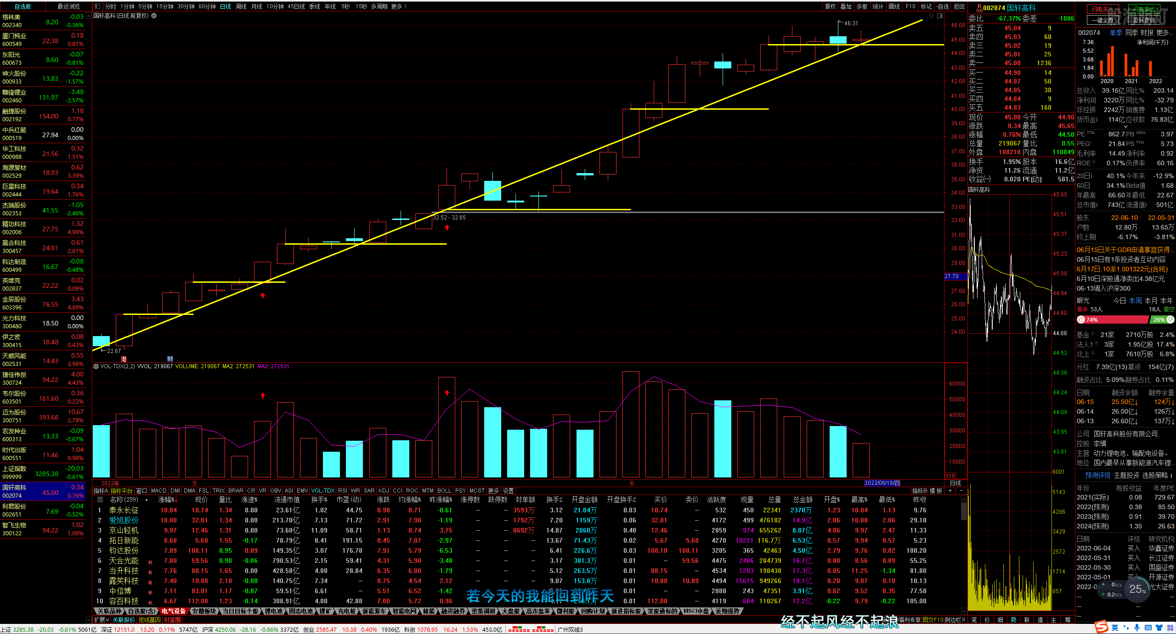
Task: Open the 锂电池 sector tab
Action: point(274,611)
